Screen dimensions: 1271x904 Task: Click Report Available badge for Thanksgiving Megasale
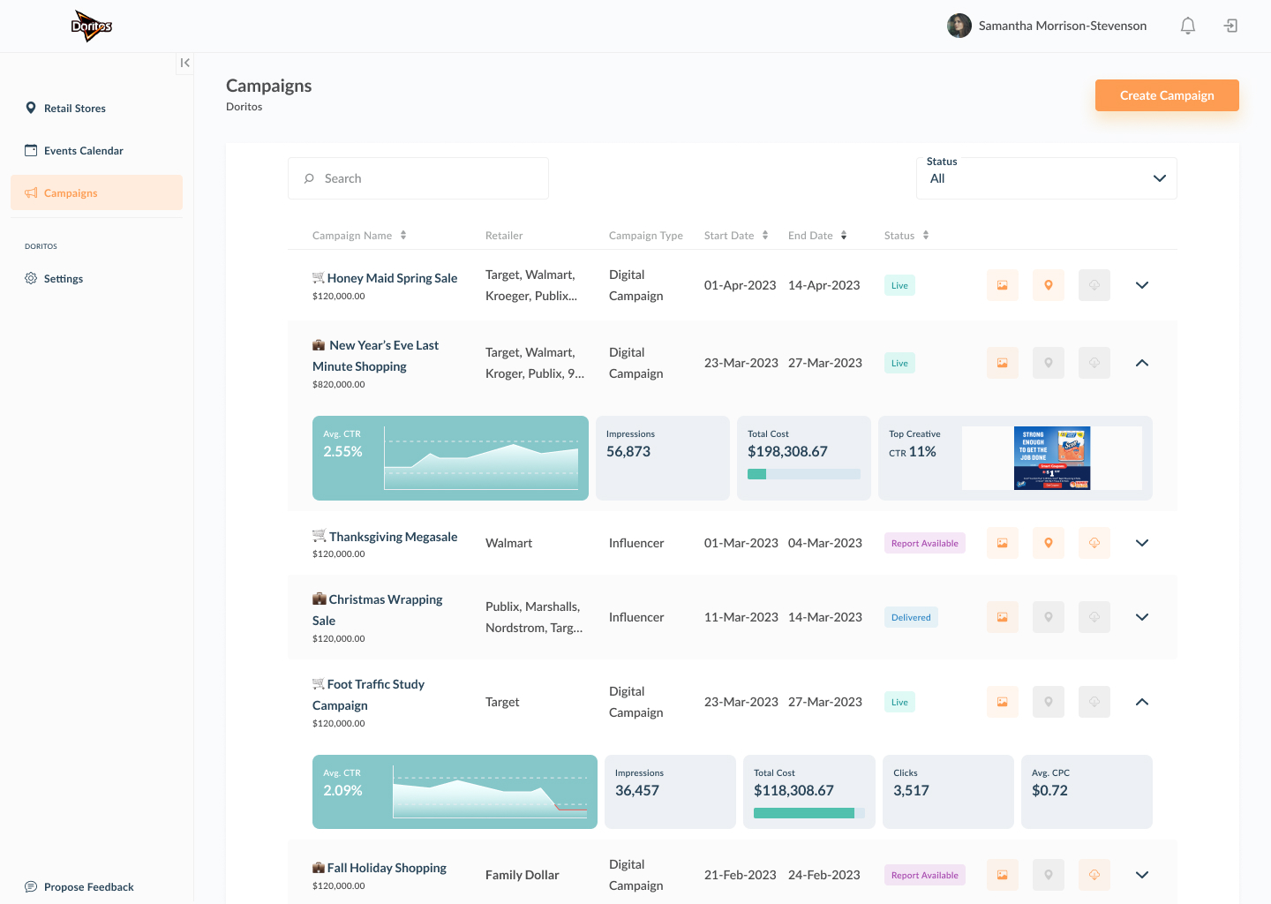point(925,543)
